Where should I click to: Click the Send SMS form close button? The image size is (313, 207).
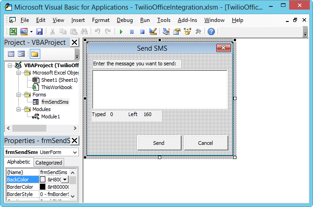tap(223, 48)
